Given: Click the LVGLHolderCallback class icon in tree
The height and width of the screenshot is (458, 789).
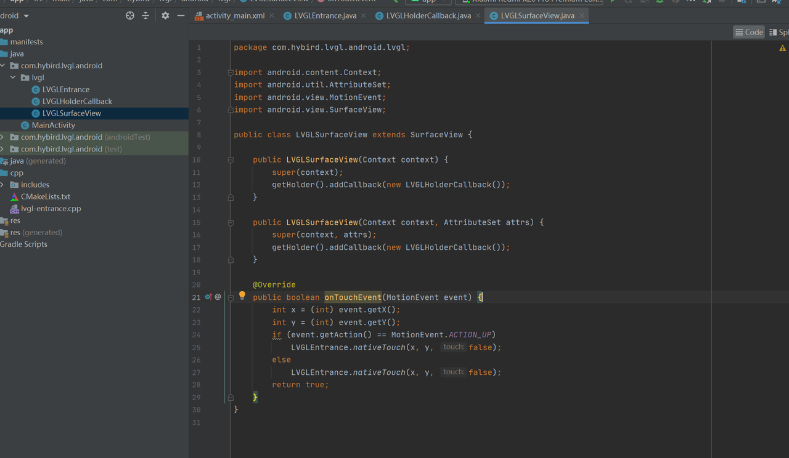Looking at the screenshot, I should (x=36, y=102).
